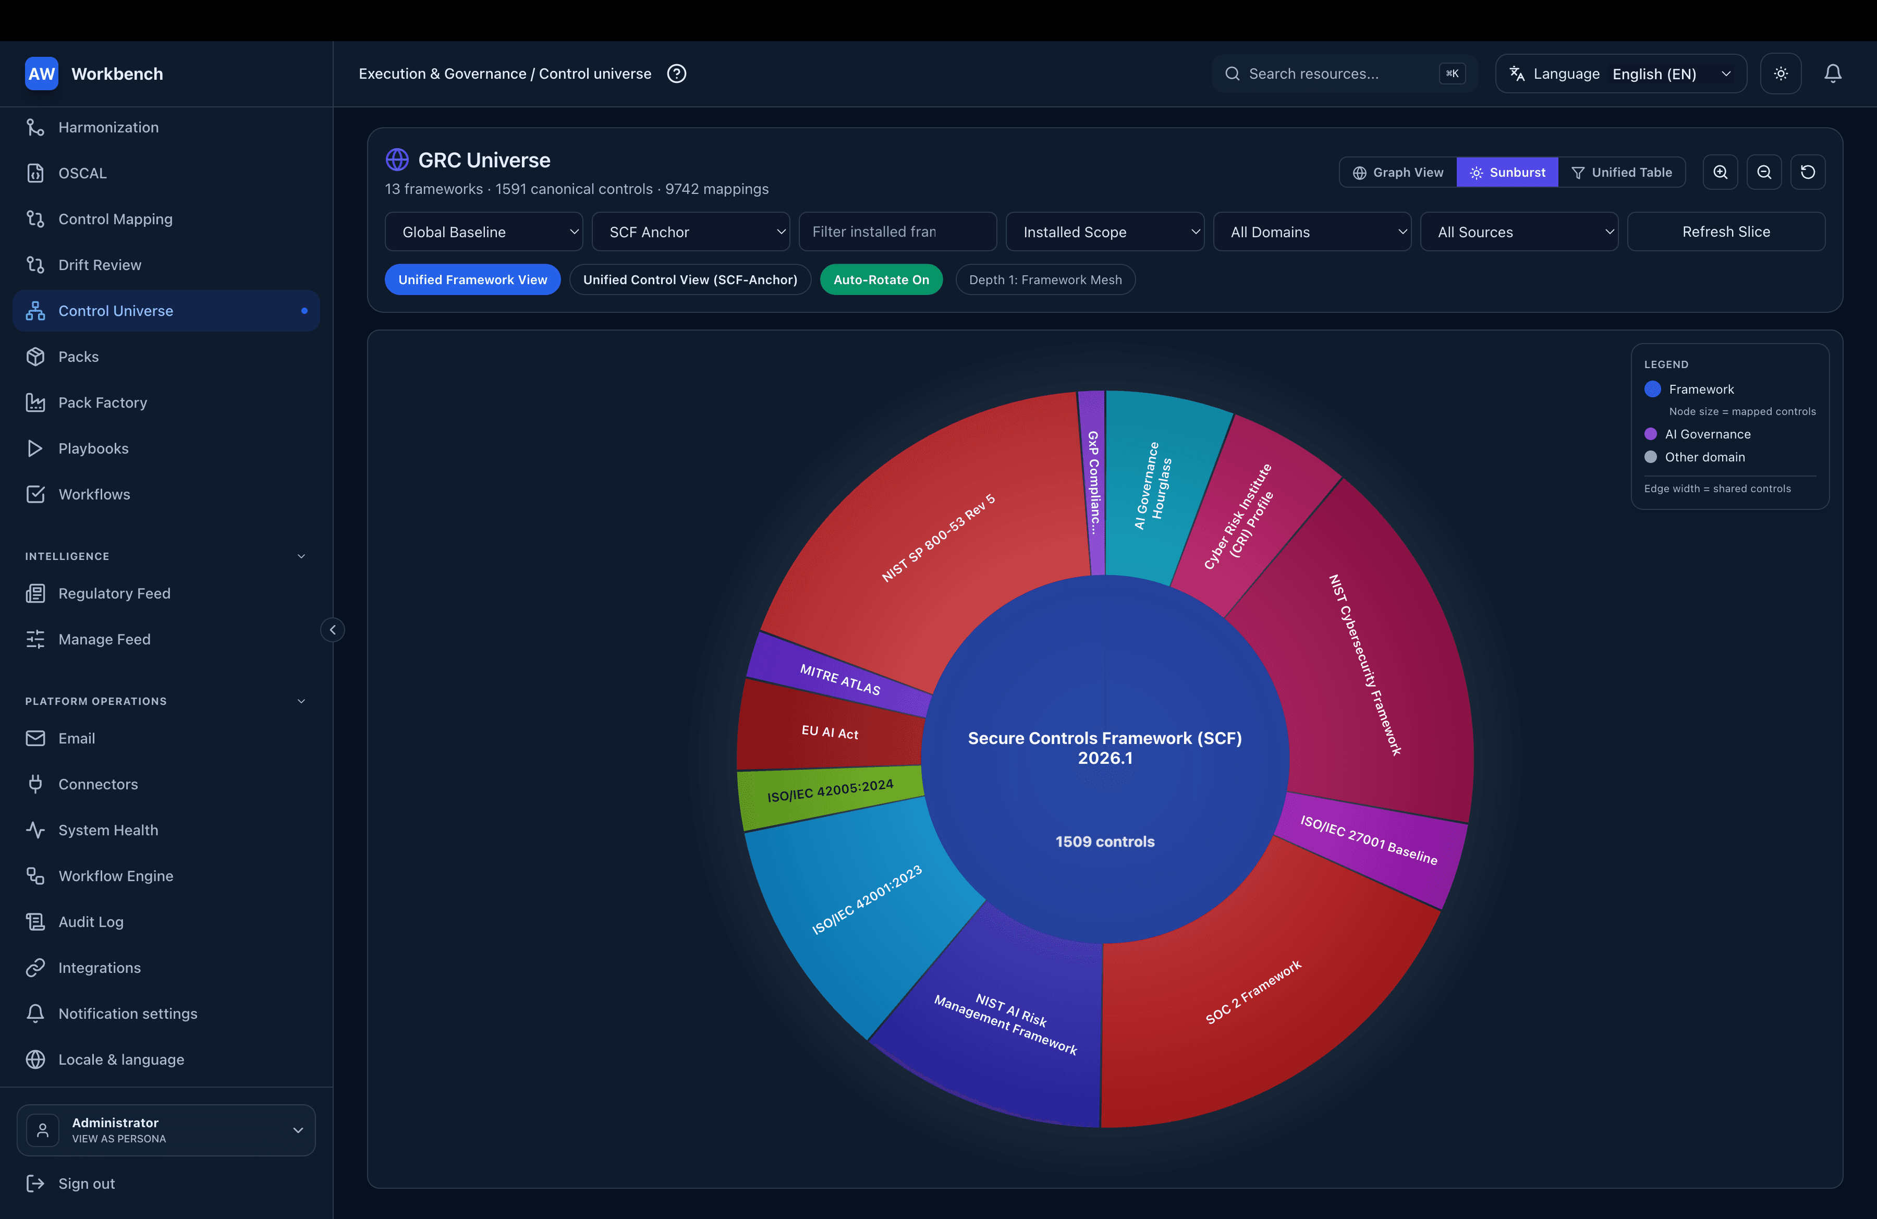Click the Control Mapping icon

pos(35,219)
